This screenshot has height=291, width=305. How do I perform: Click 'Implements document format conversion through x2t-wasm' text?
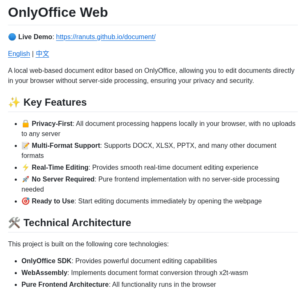pos(159,273)
